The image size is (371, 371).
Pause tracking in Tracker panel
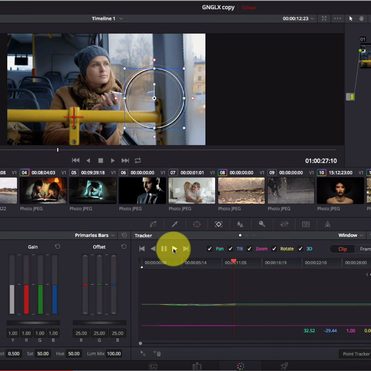pyautogui.click(x=164, y=249)
